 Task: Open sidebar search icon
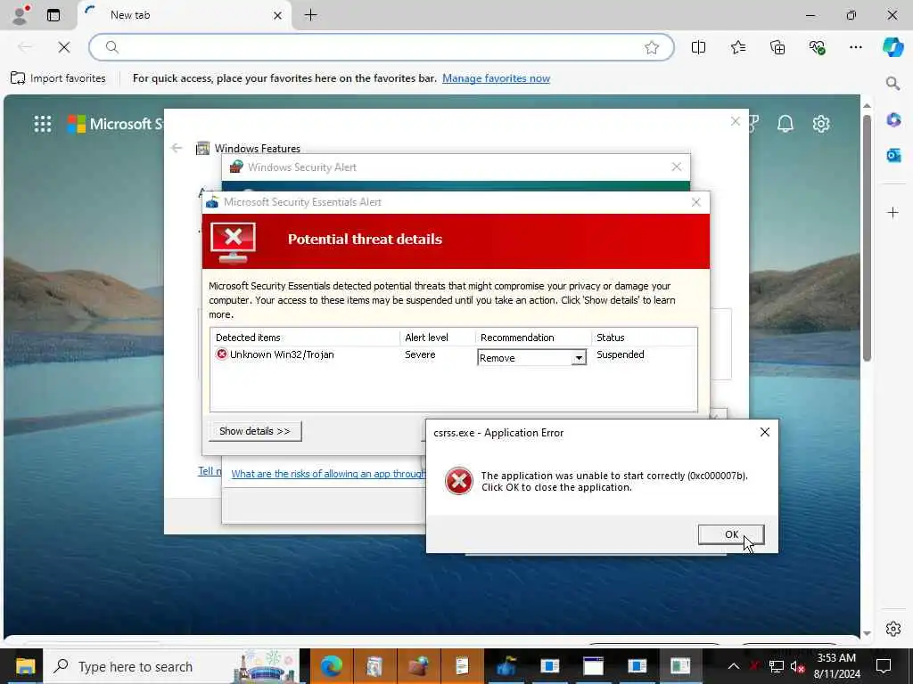pos(892,83)
